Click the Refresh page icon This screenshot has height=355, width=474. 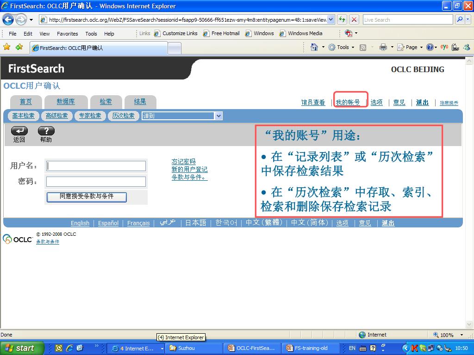[x=342, y=20]
